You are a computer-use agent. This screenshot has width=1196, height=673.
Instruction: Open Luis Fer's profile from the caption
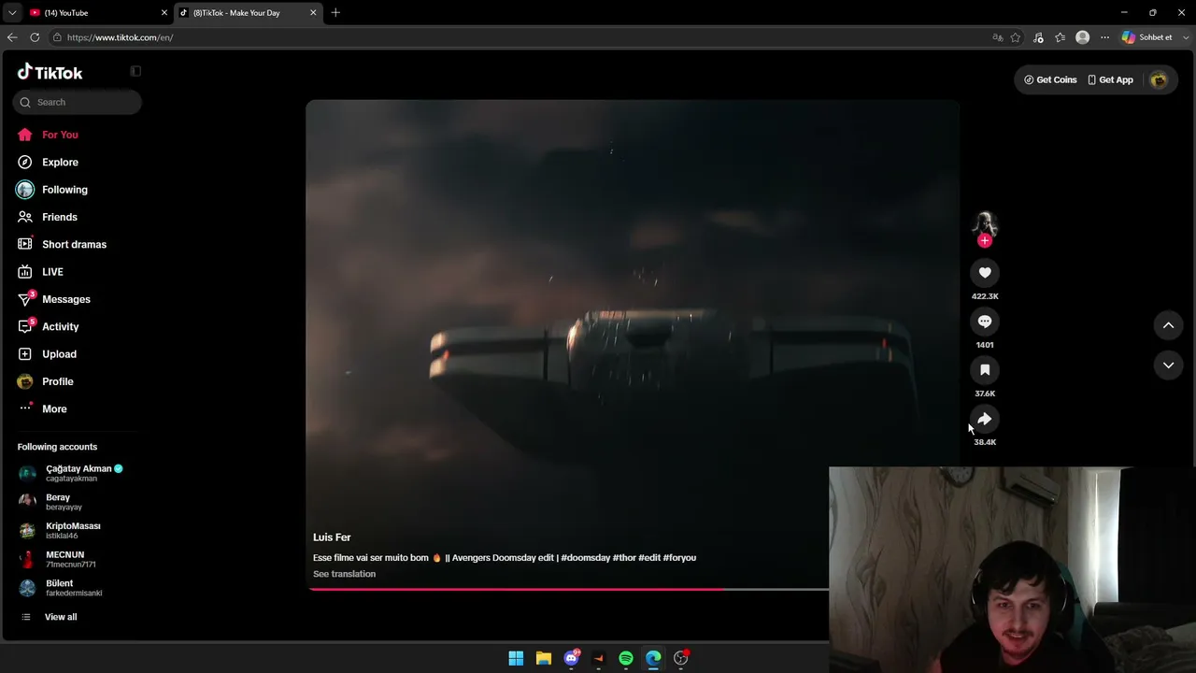pos(332,537)
